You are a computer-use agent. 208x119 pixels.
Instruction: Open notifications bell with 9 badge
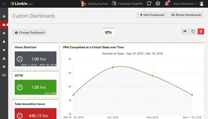(x=167, y=4)
